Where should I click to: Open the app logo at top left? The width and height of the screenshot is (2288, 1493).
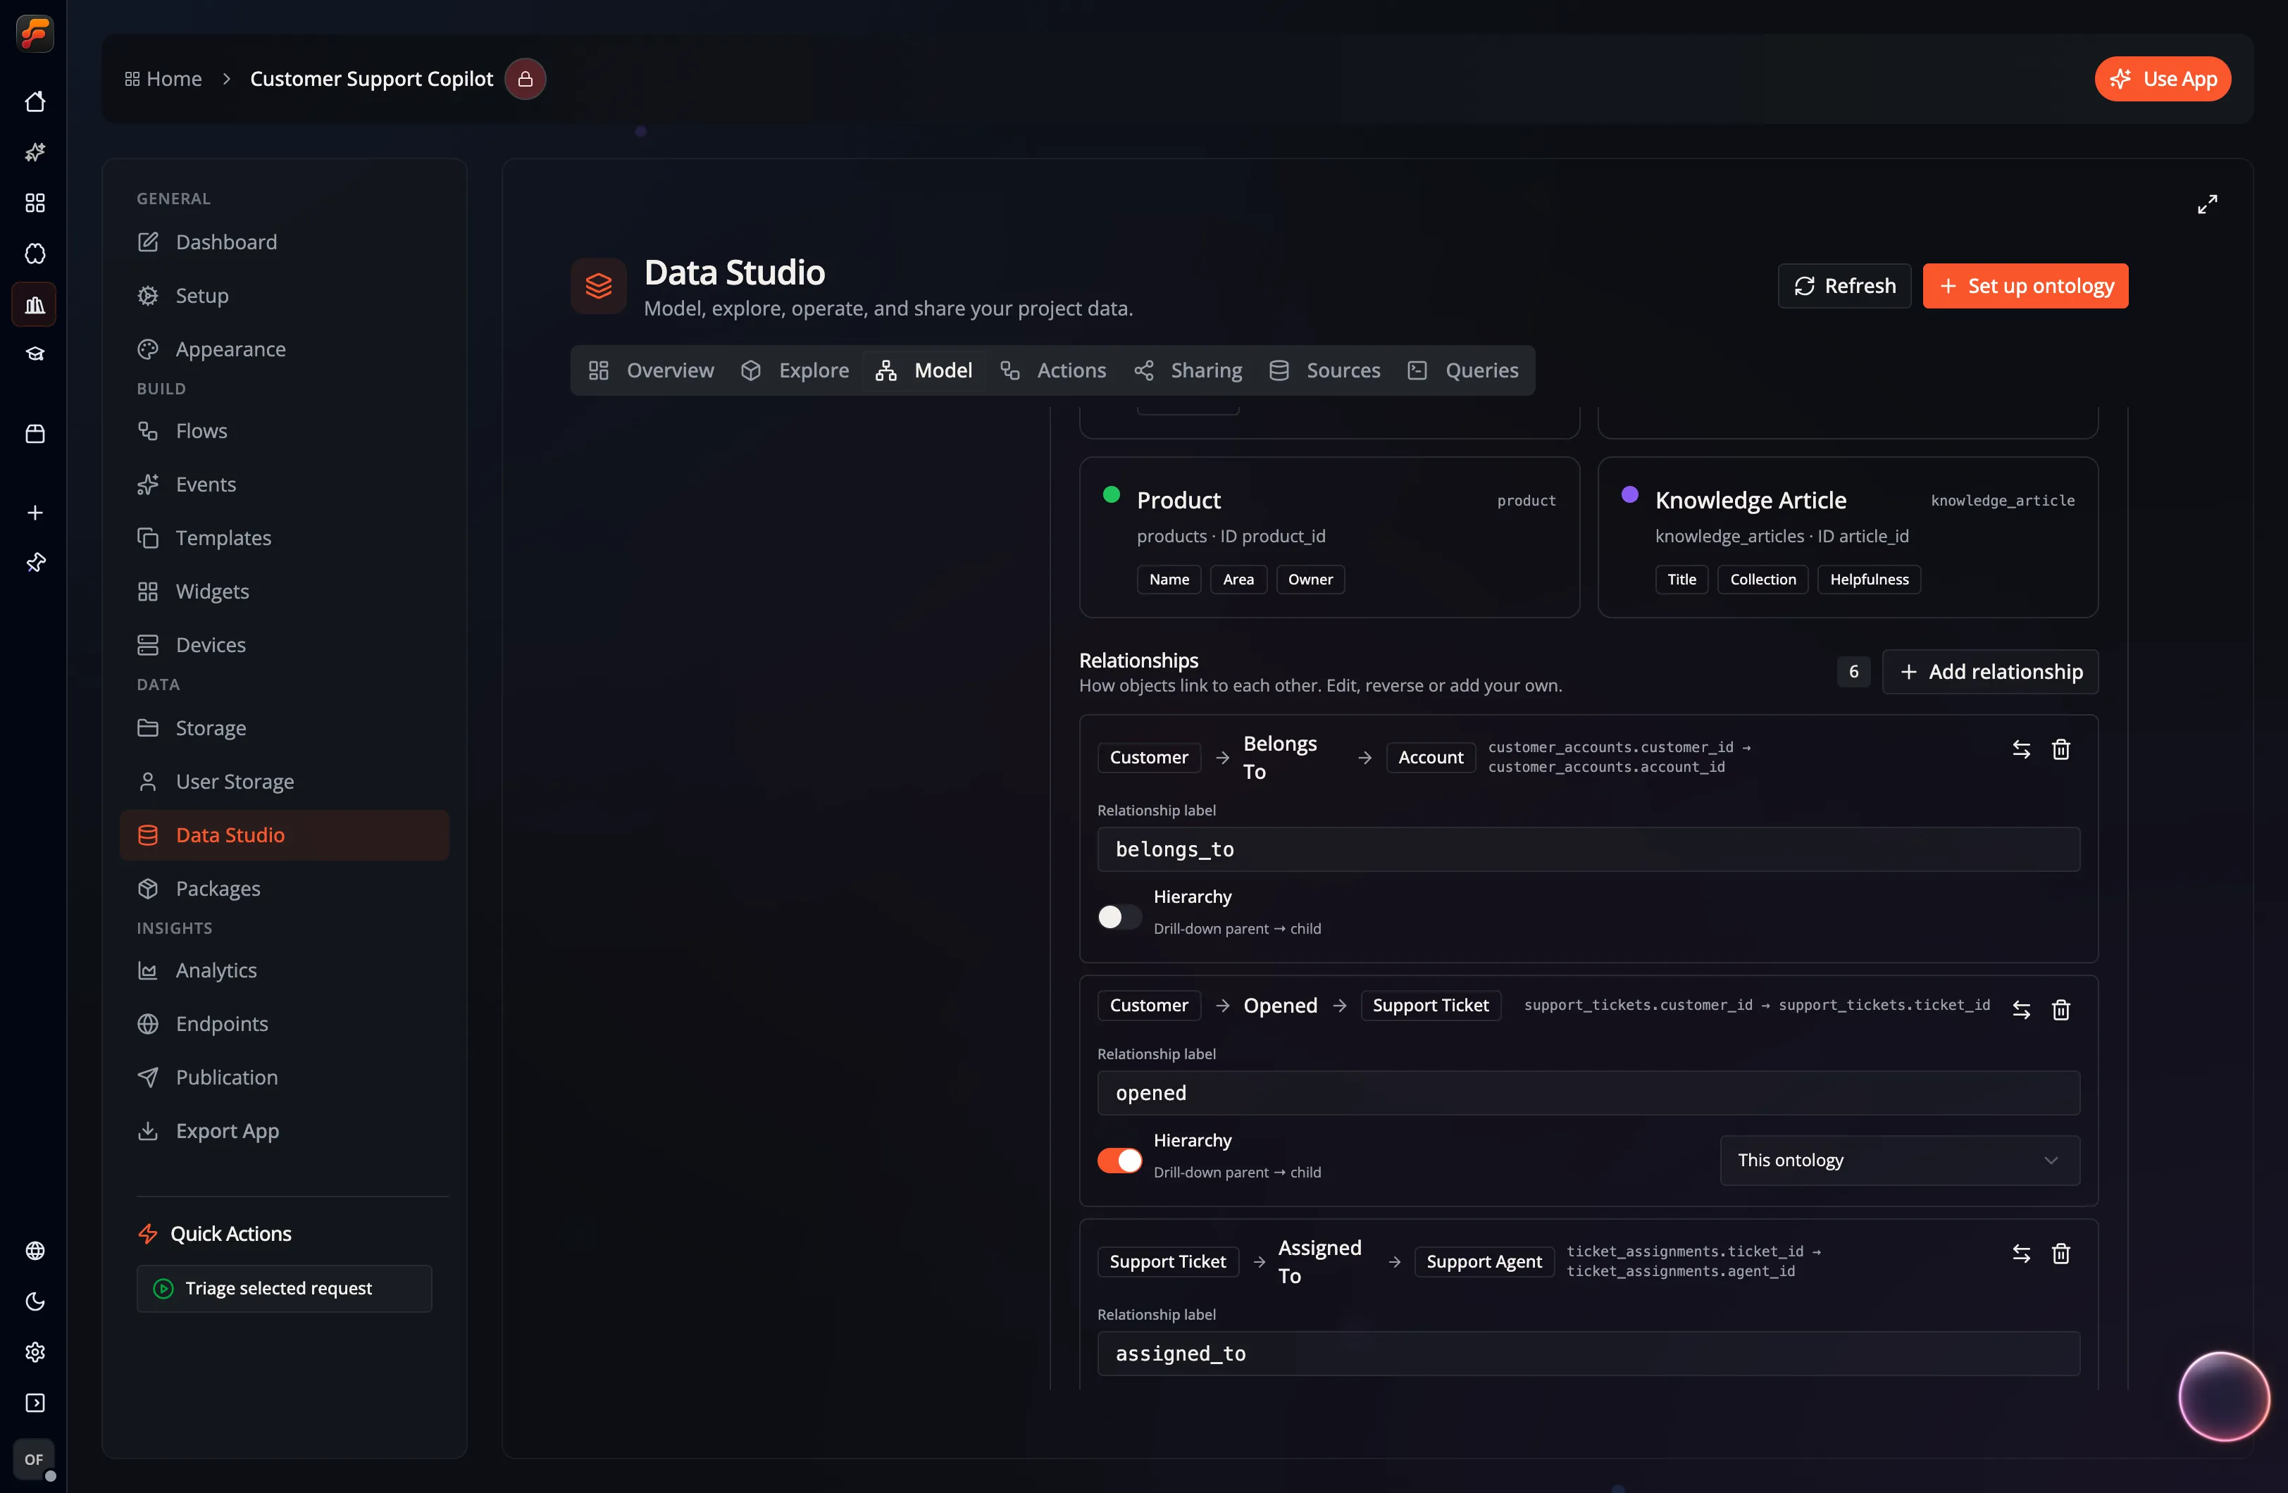(35, 34)
